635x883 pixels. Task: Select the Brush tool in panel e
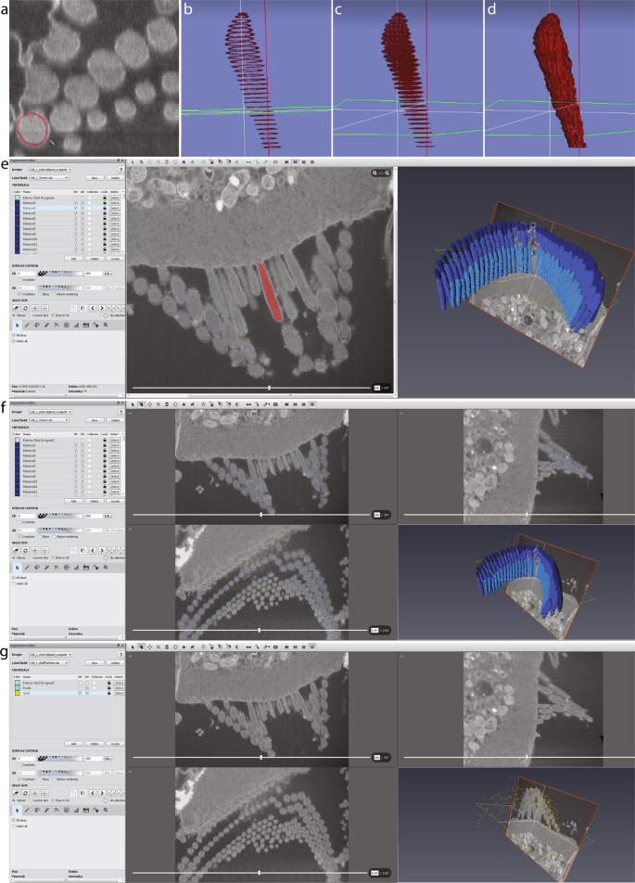(27, 324)
